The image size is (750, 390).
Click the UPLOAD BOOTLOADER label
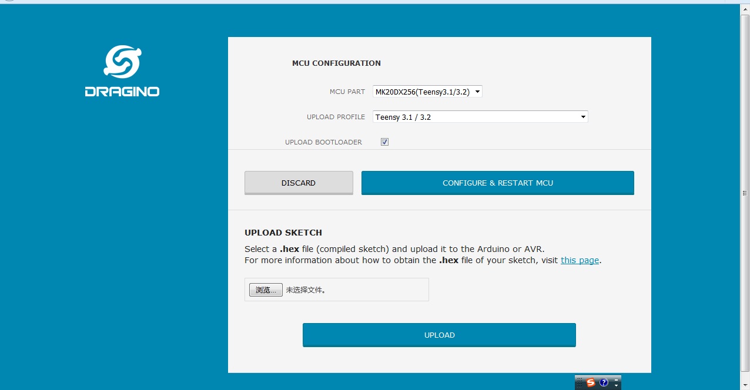pos(323,143)
